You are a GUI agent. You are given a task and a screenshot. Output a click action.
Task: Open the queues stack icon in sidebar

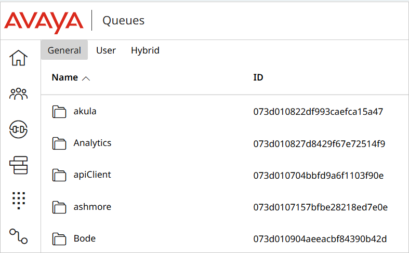click(19, 165)
